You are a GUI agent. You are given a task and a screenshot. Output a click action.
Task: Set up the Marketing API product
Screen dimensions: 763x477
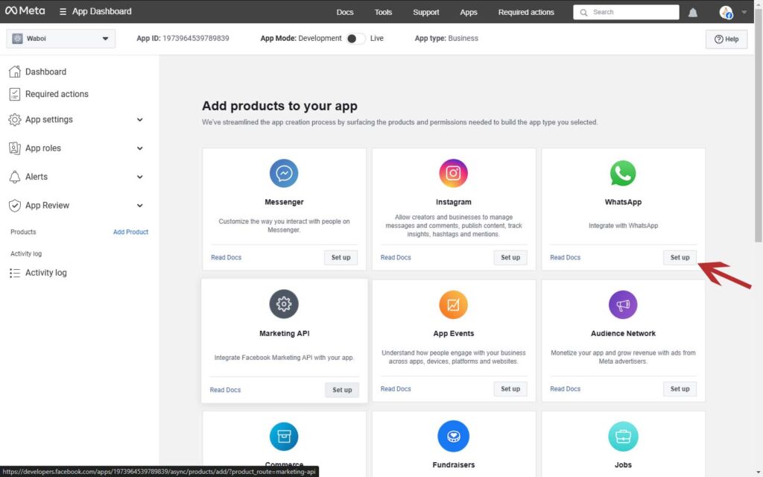tap(342, 390)
